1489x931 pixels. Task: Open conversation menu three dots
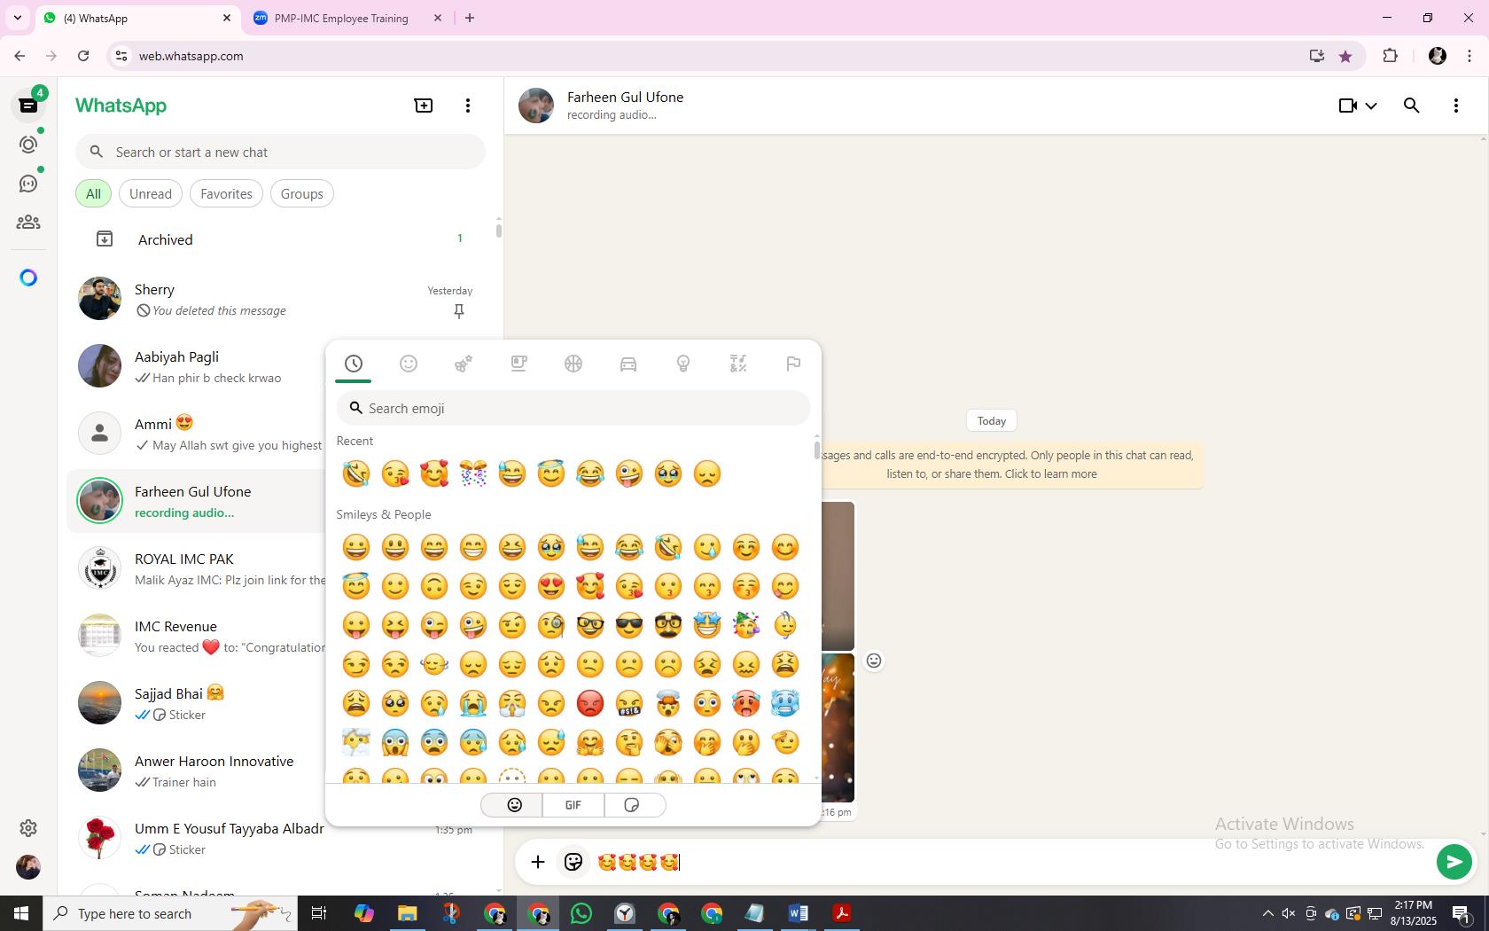click(1456, 106)
